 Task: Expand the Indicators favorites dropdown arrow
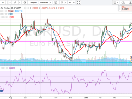point(51,3)
